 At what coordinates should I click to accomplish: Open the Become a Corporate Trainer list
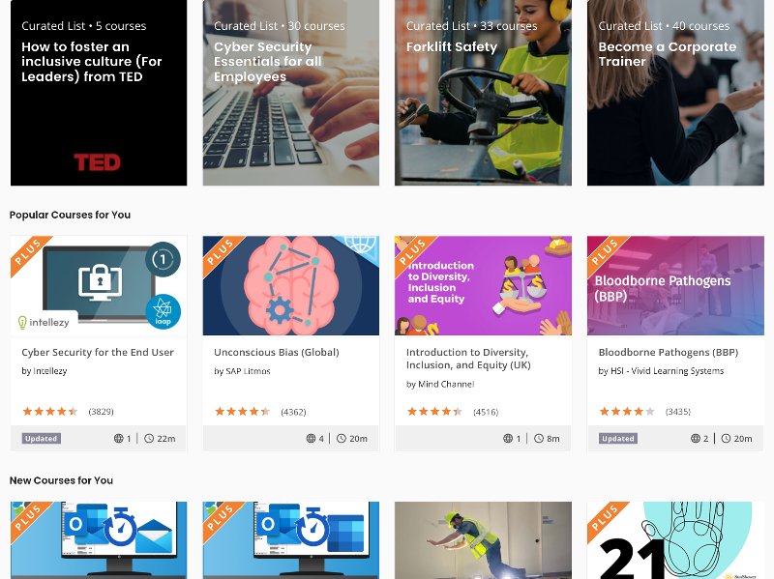pos(675,93)
